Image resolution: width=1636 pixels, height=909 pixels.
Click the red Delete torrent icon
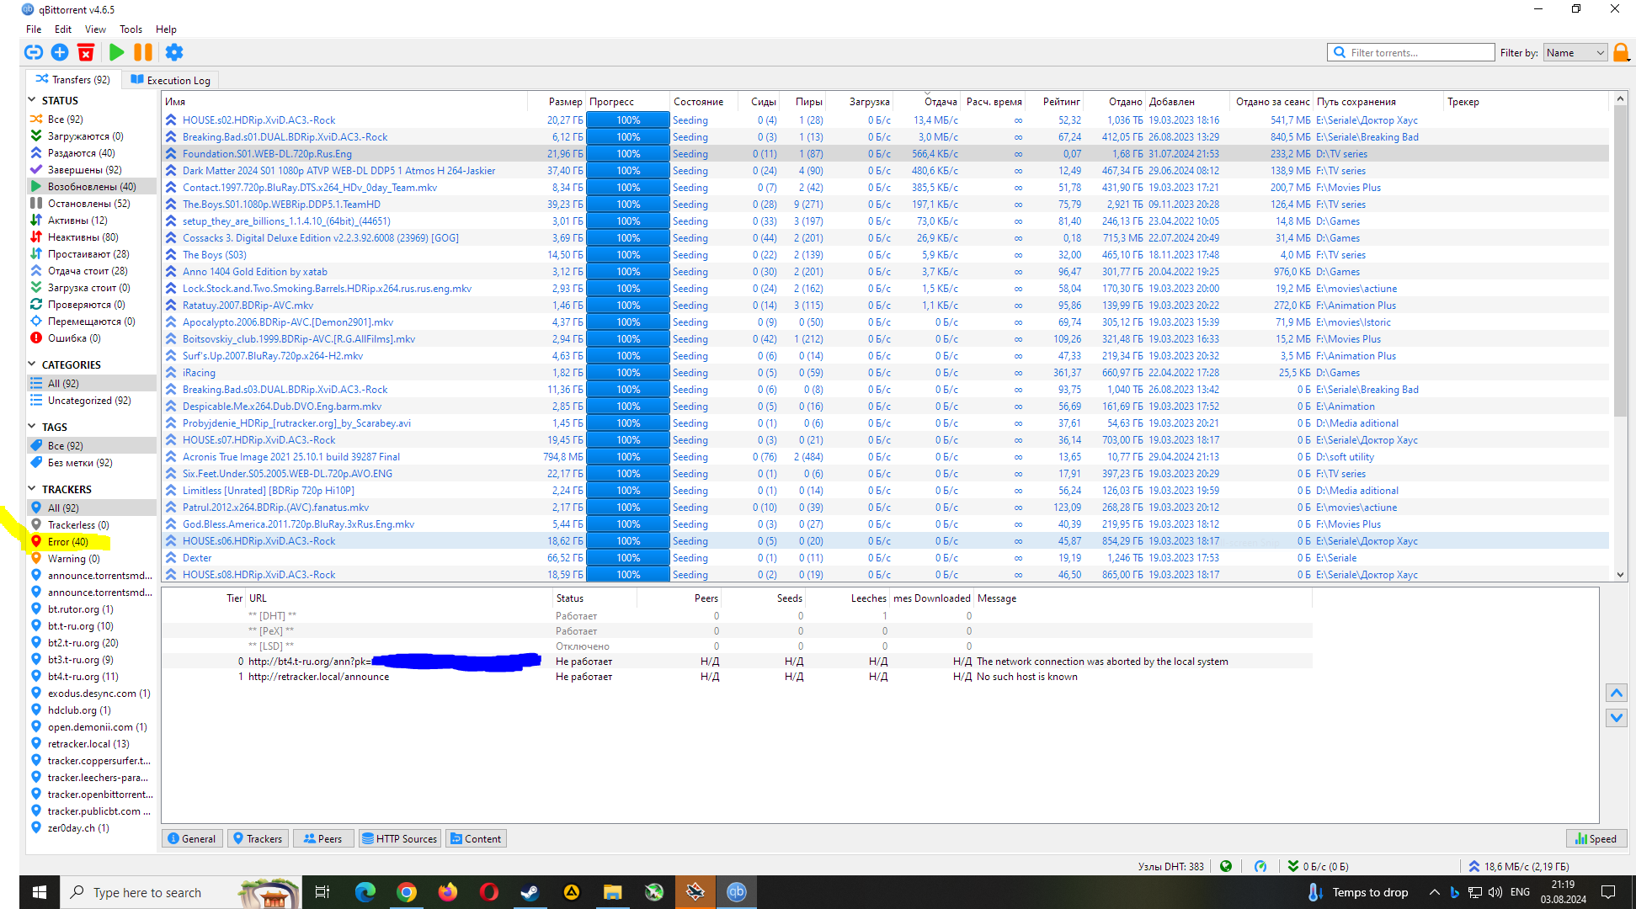[86, 52]
